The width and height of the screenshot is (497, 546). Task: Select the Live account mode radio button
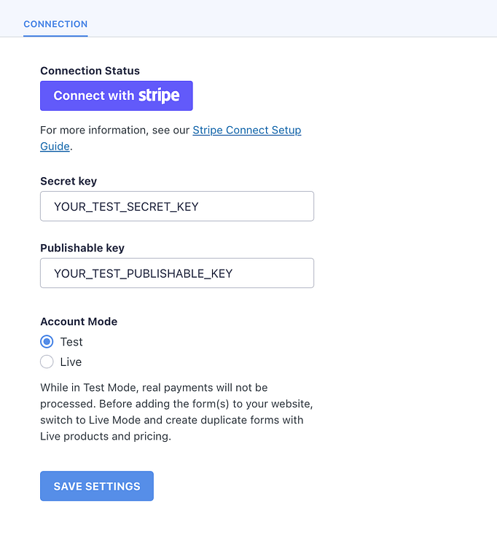(47, 362)
